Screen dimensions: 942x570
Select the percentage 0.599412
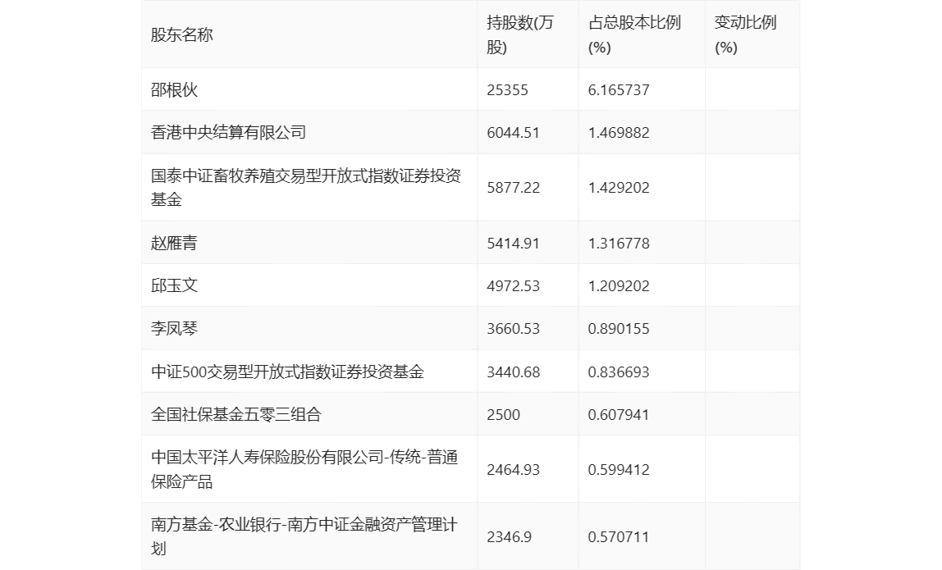click(619, 470)
